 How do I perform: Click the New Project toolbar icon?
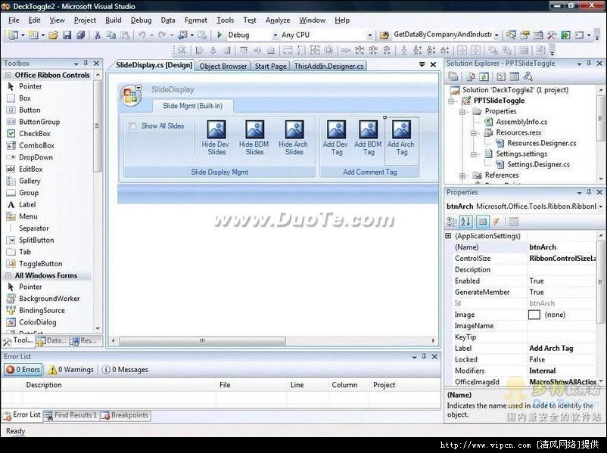coord(13,36)
